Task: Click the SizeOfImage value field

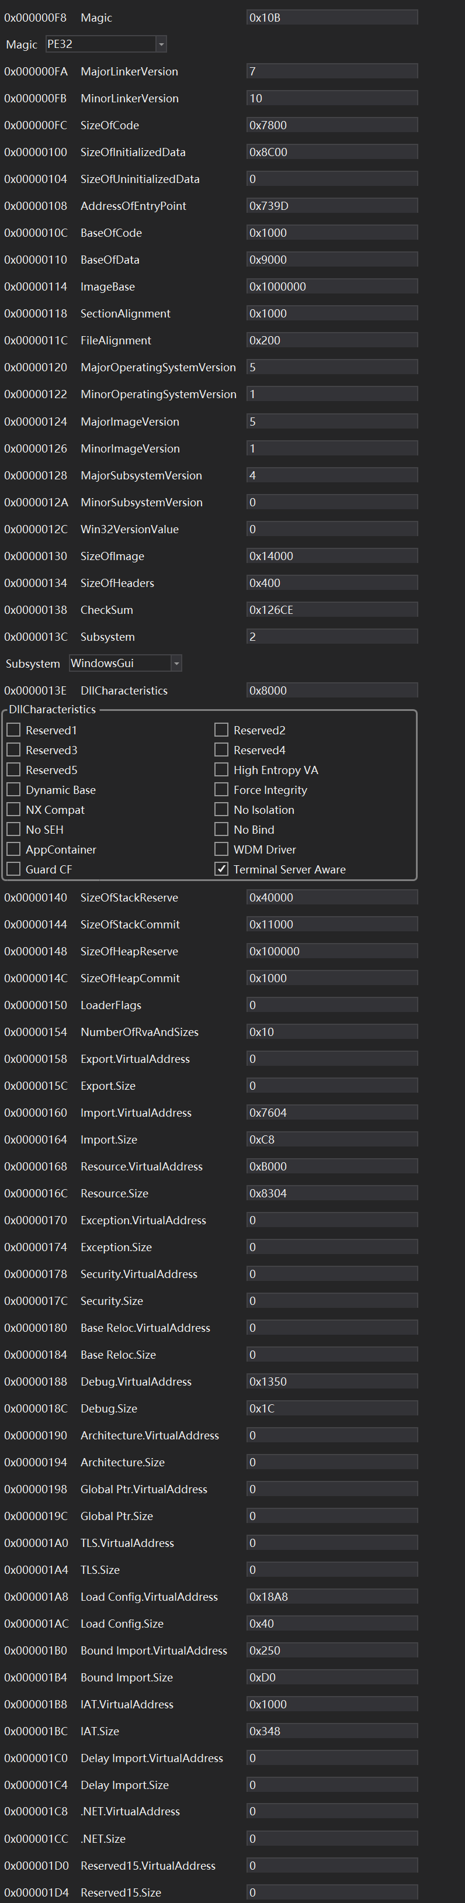Action: (331, 556)
